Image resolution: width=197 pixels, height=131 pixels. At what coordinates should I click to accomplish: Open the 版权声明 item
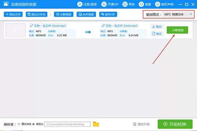pos(164,4)
